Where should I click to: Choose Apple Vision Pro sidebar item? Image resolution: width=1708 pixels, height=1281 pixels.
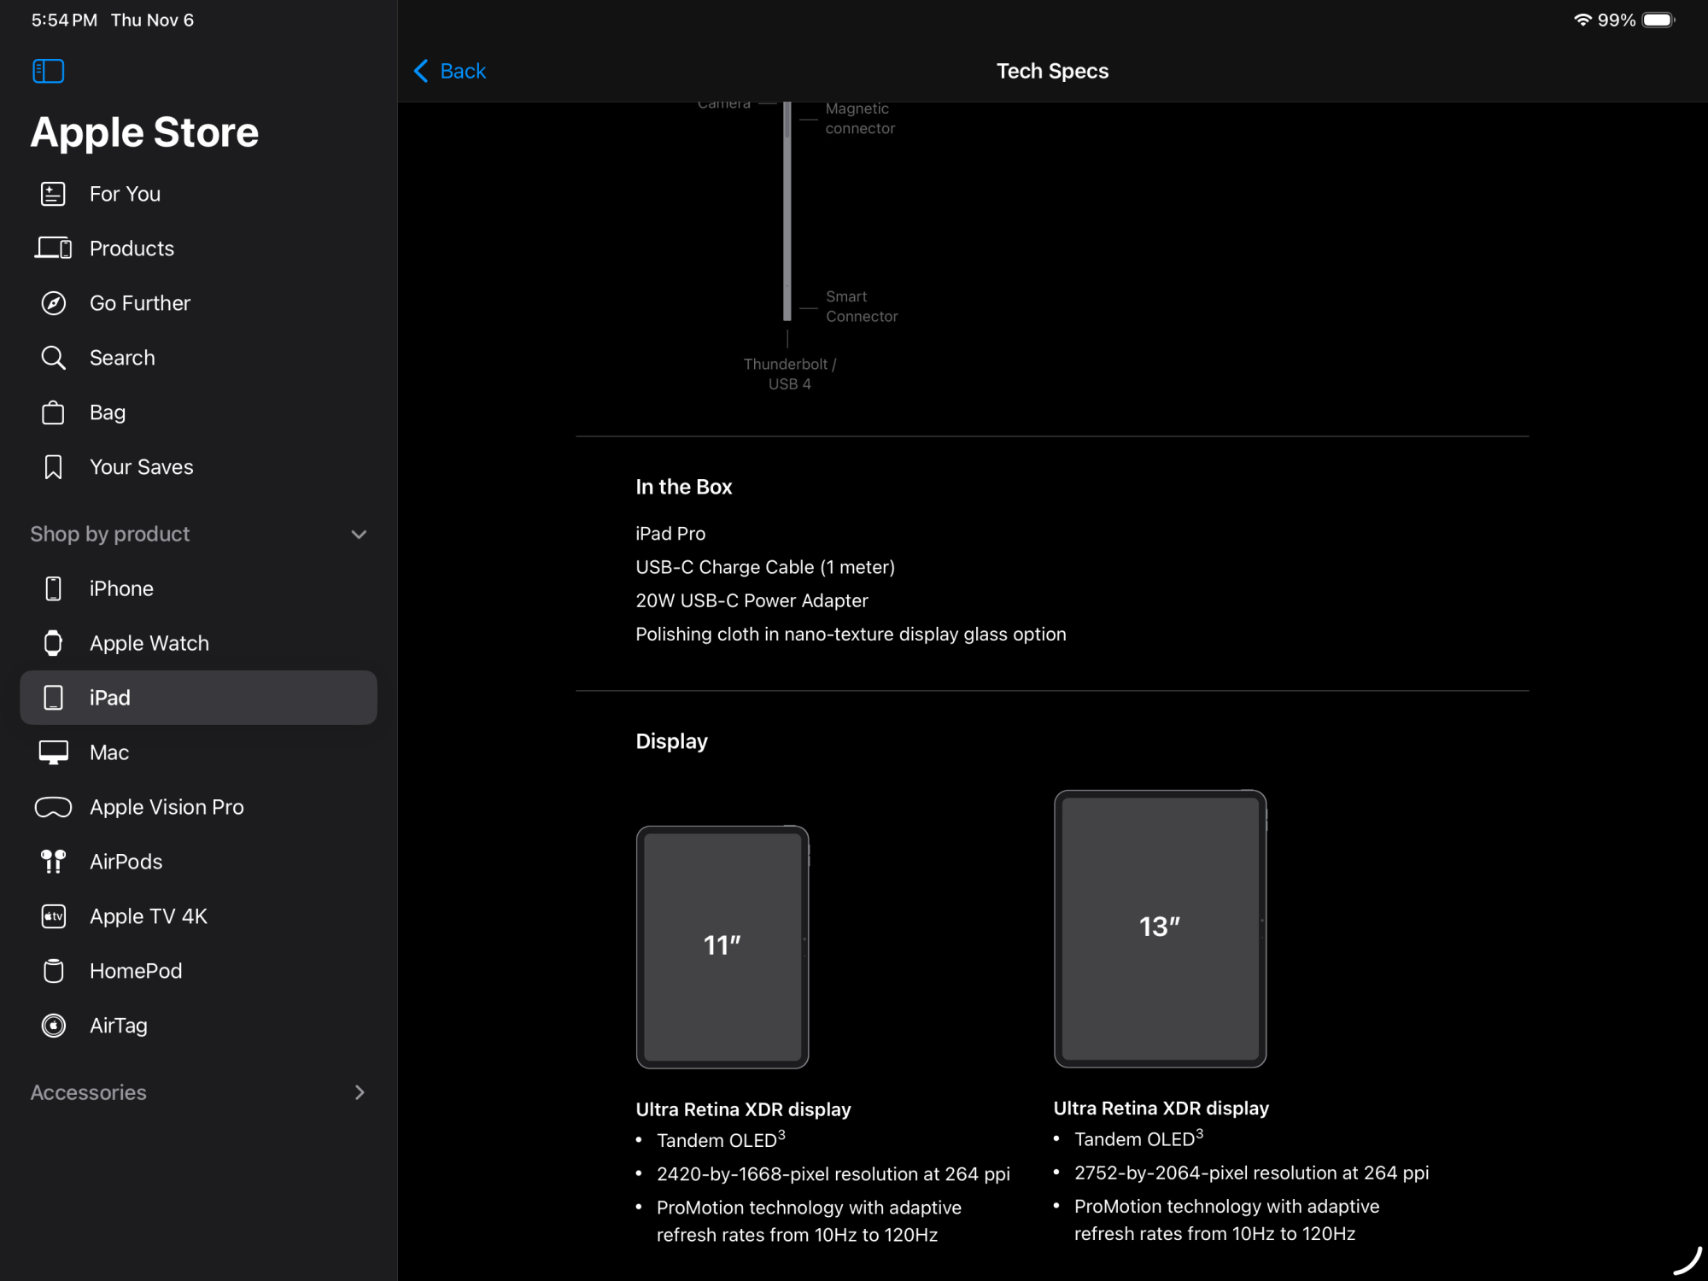[167, 807]
